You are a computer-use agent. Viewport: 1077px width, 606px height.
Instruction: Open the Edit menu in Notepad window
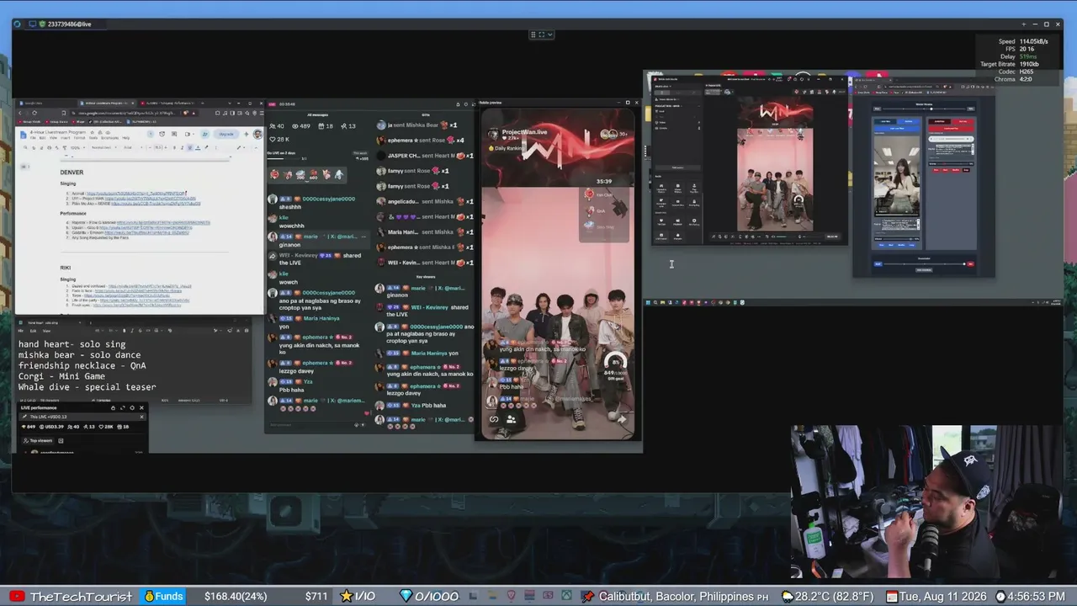[x=34, y=331]
